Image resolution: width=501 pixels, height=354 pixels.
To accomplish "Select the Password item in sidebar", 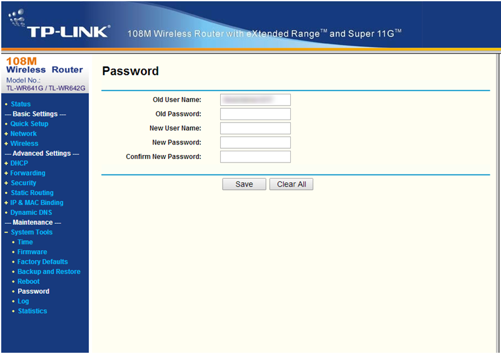I will [x=34, y=291].
